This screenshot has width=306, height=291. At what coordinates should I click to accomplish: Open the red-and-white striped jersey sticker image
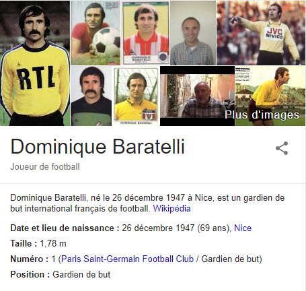point(146,33)
